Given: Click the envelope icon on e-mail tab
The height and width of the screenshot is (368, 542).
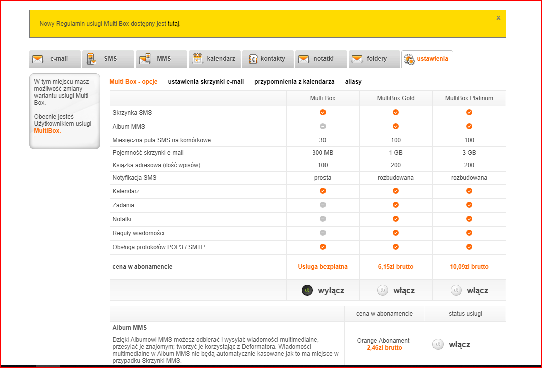Looking at the screenshot, I should (37, 59).
